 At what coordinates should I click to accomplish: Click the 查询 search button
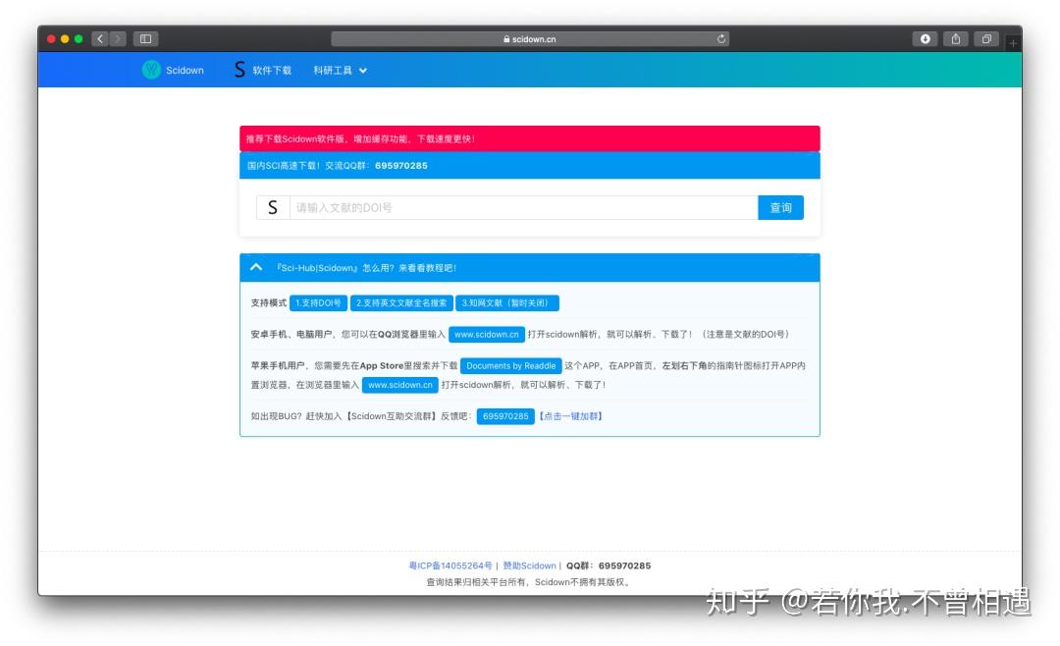(x=781, y=208)
